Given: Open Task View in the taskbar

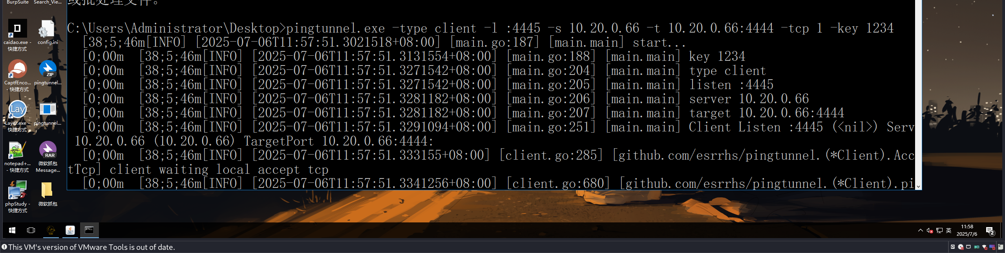Looking at the screenshot, I should [x=31, y=230].
